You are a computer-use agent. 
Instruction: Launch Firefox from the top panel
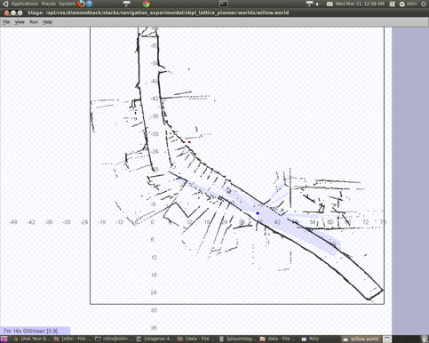81,4
